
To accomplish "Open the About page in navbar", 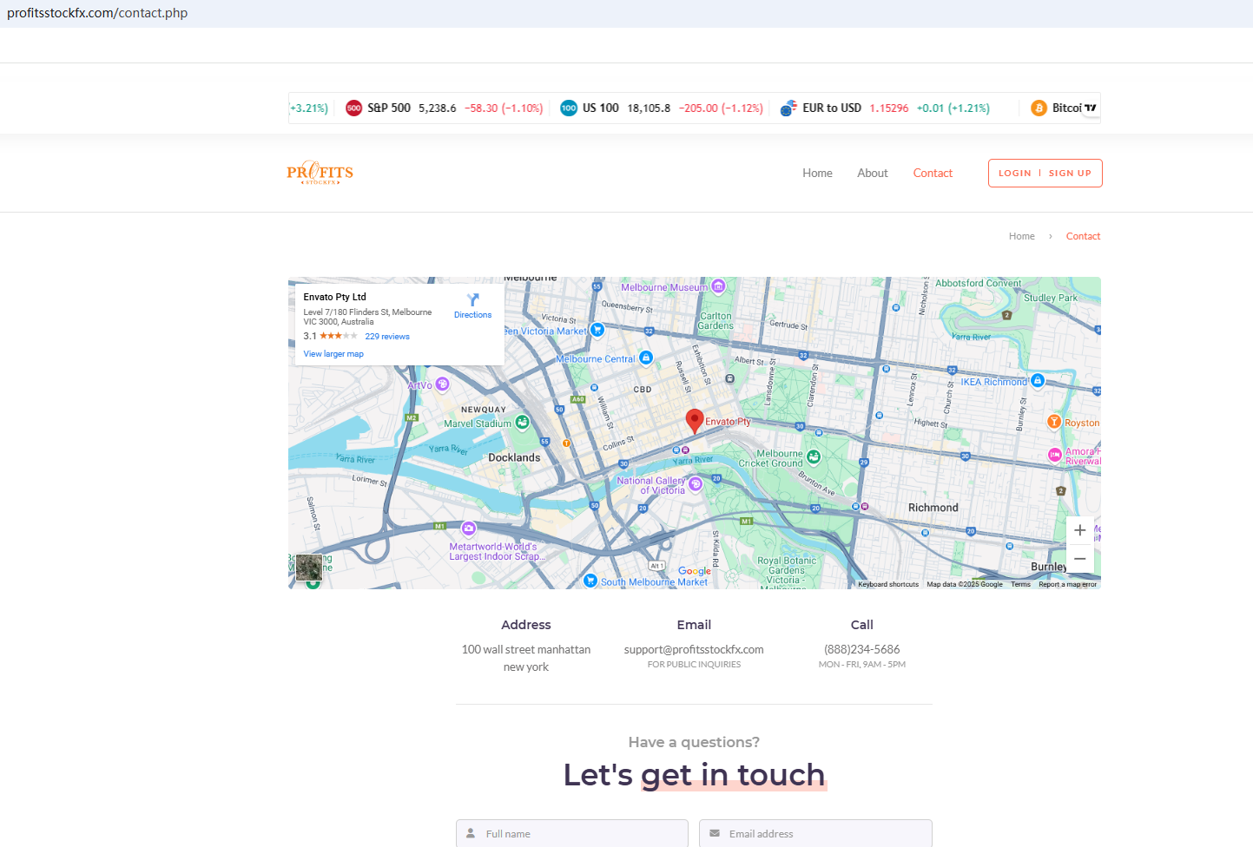I will click(x=872, y=174).
